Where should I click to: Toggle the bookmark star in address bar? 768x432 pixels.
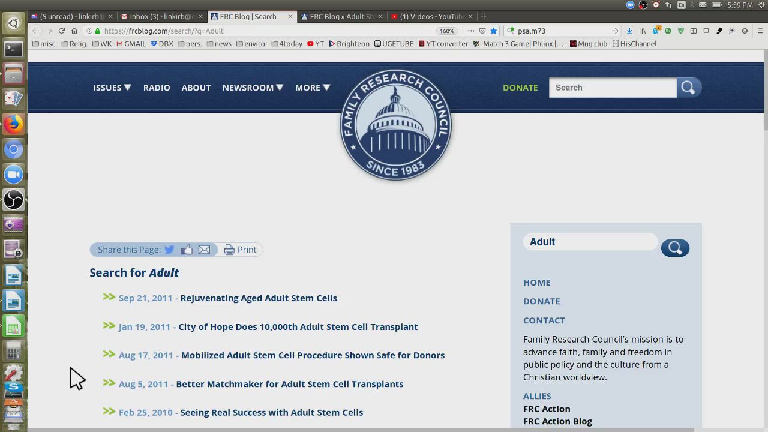point(493,31)
